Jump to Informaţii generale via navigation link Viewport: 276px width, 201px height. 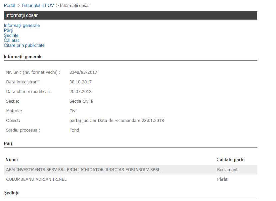[22, 26]
